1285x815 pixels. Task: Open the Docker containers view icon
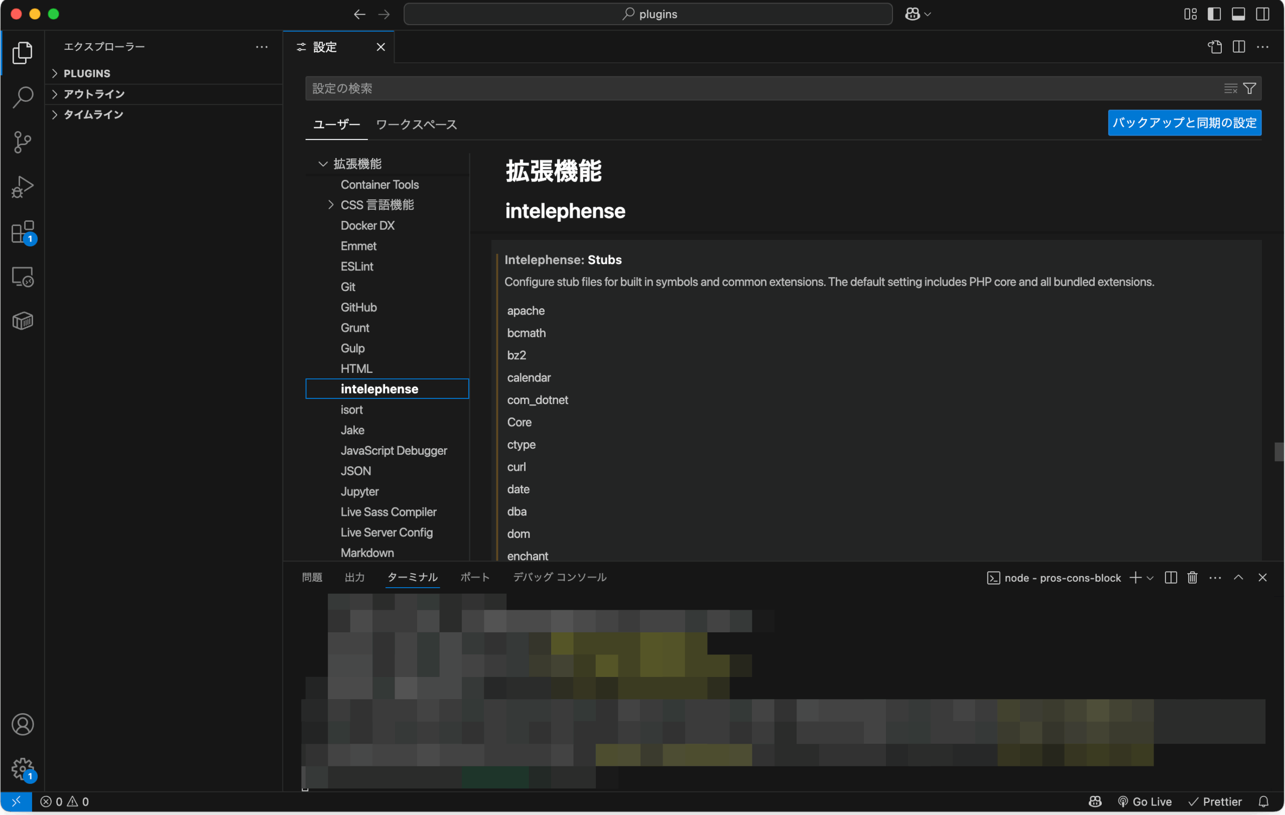pyautogui.click(x=23, y=321)
